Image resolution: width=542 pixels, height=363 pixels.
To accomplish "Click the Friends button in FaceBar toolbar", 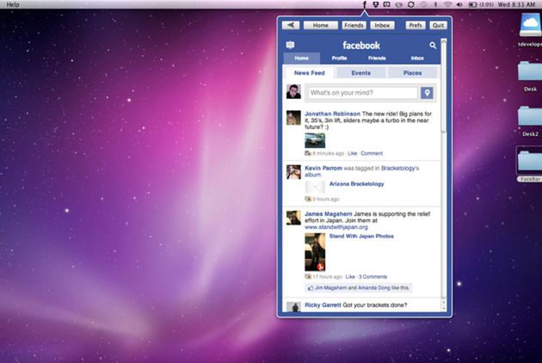I will (354, 25).
